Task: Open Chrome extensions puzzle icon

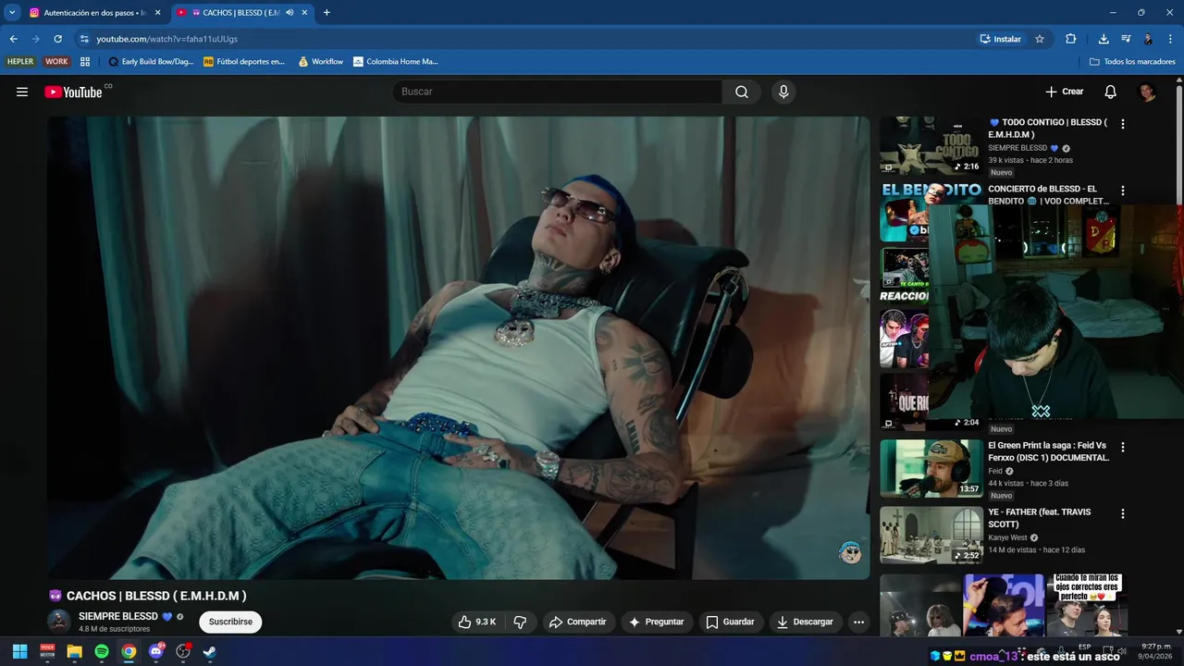Action: pyautogui.click(x=1071, y=39)
